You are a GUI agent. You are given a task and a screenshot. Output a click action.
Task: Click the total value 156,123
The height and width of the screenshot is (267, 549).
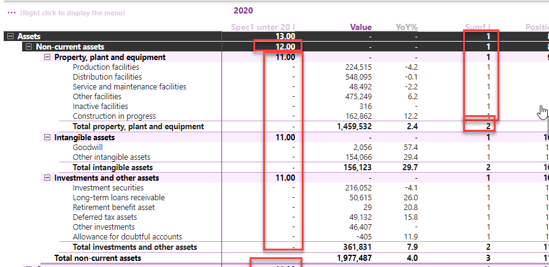357,167
